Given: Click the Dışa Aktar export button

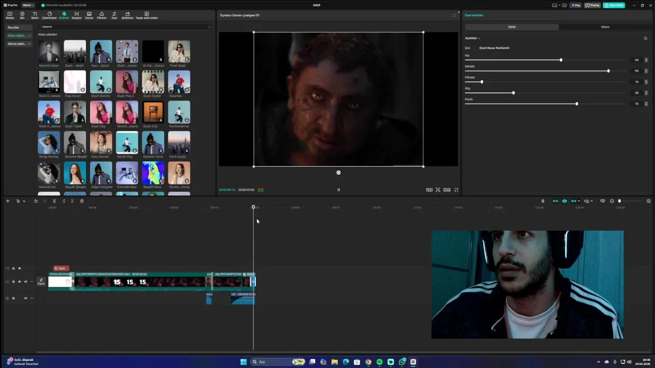Looking at the screenshot, I should pos(614,5).
